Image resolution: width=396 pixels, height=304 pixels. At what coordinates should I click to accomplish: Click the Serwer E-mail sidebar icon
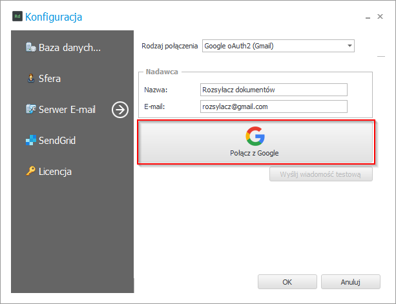tap(31, 109)
